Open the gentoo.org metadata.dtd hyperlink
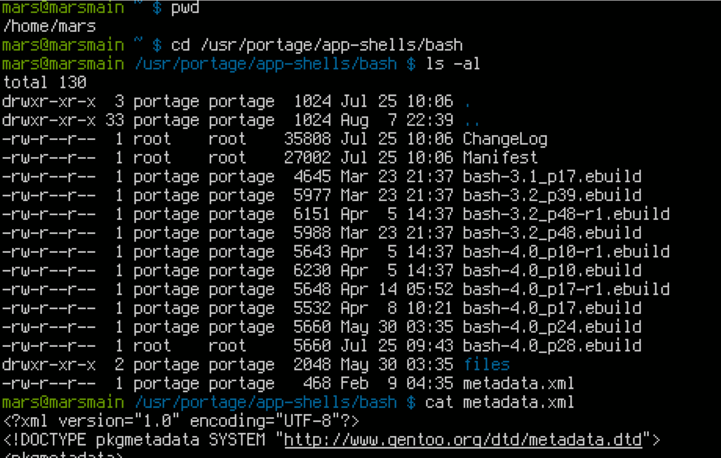721x458 pixels. point(463,440)
